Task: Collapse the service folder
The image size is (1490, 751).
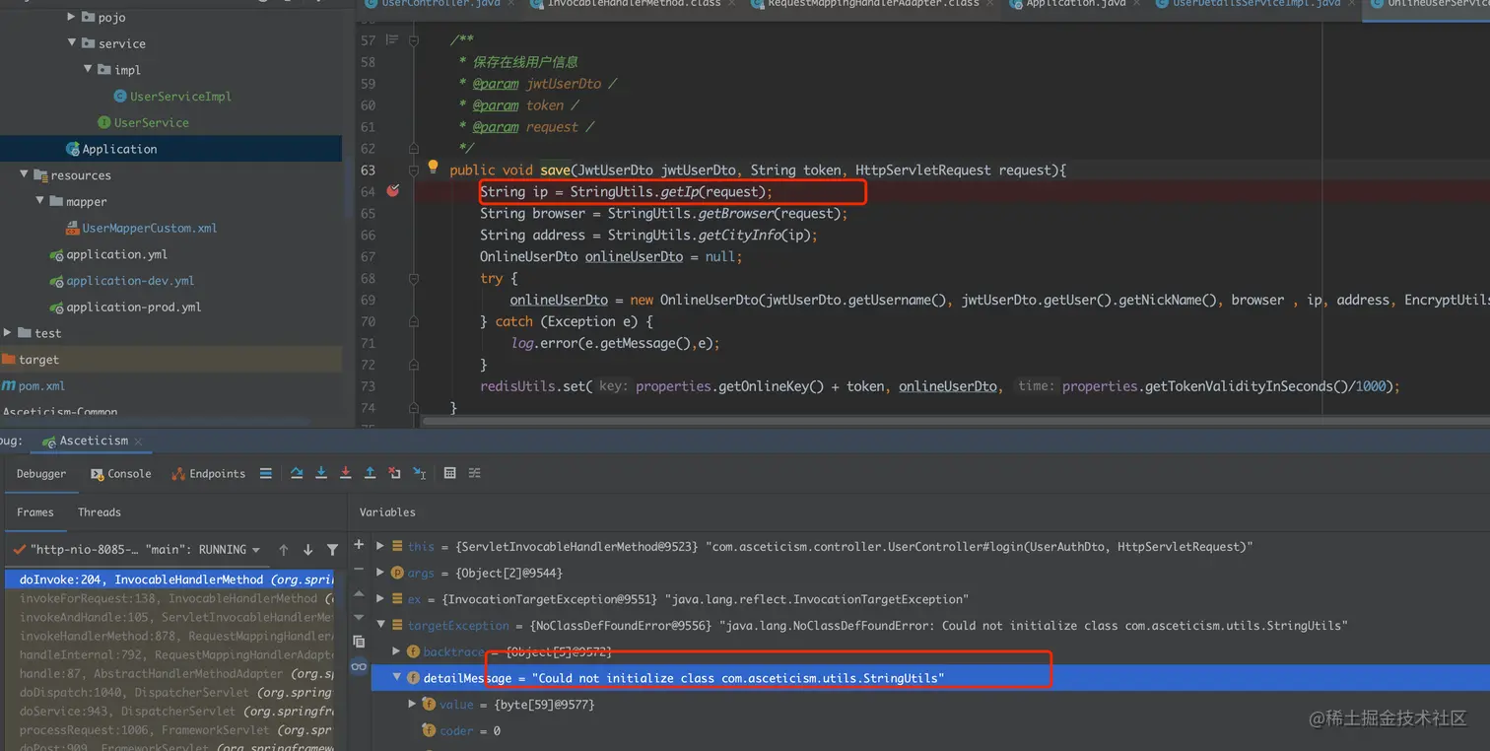Action: [x=72, y=43]
